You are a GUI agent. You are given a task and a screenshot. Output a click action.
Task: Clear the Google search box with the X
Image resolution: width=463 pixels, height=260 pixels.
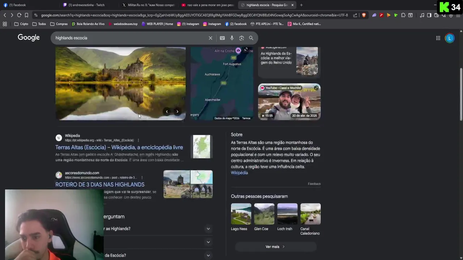(211, 38)
